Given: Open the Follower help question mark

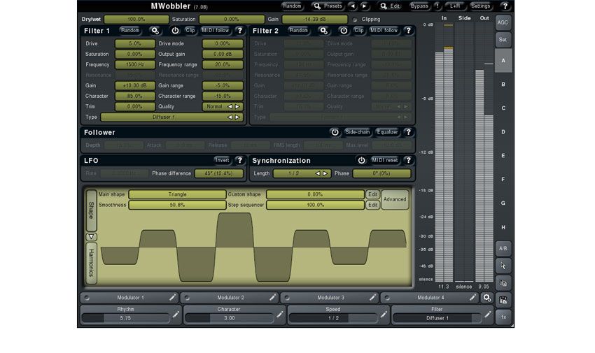Looking at the screenshot, I should click(x=408, y=132).
